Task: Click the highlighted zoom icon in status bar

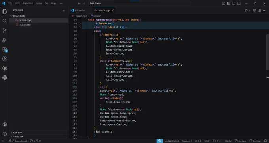Action: click(x=159, y=141)
